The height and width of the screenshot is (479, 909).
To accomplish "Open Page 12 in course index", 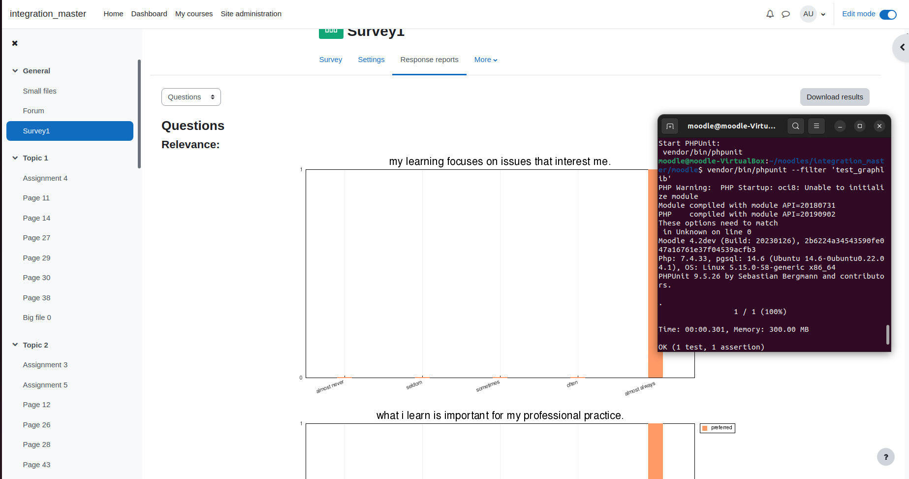I will coord(36,405).
